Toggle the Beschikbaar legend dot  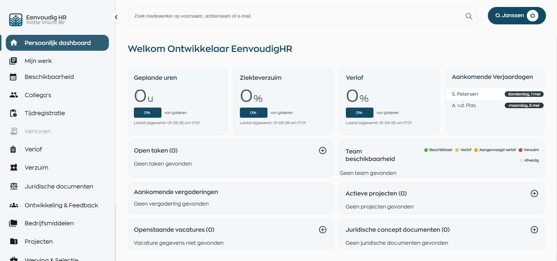pyautogui.click(x=426, y=150)
